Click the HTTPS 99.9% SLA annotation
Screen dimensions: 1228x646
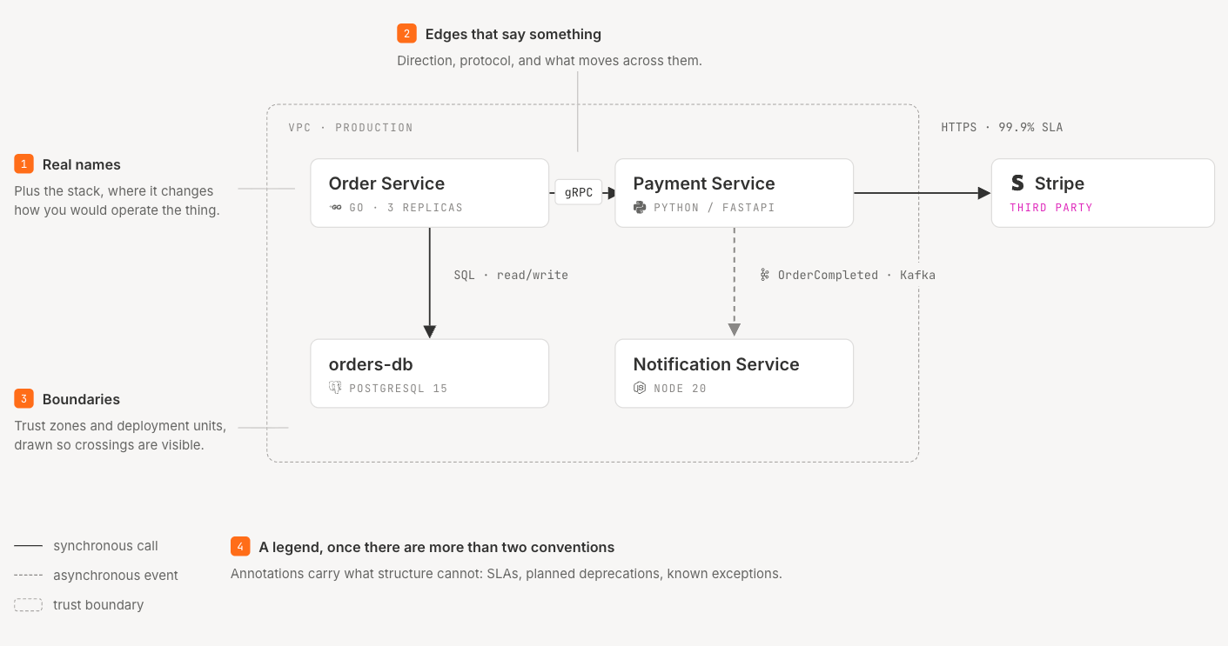click(x=1002, y=127)
